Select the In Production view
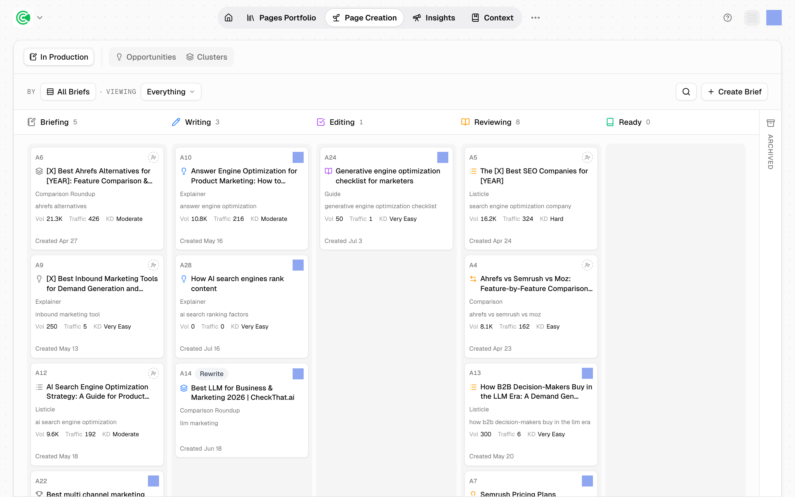This screenshot has width=795, height=497. click(59, 57)
